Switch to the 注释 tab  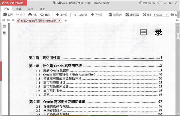30,9
